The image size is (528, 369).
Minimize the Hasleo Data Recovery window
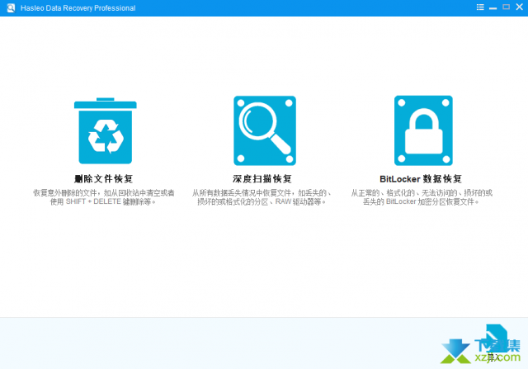click(493, 8)
